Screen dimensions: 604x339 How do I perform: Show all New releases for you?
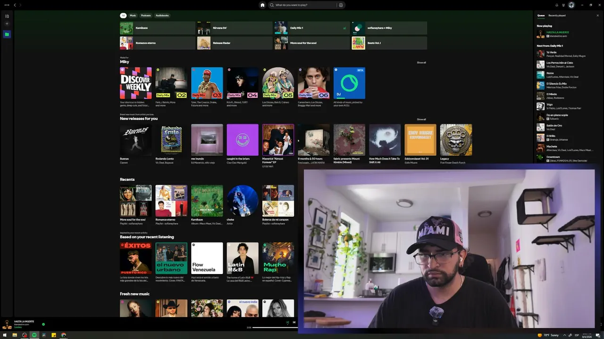click(x=421, y=119)
